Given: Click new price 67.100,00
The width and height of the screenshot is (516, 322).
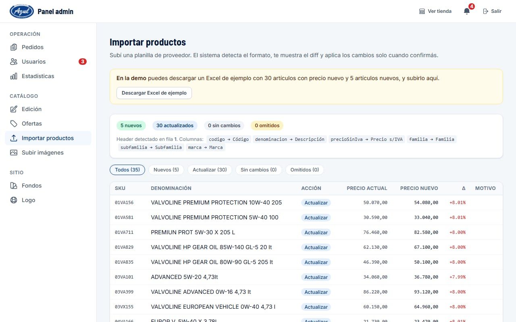Looking at the screenshot, I should coord(426,247).
